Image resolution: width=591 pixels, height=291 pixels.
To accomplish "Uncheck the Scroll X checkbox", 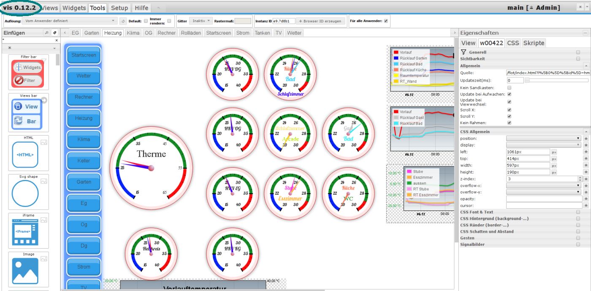I will tap(509, 110).
